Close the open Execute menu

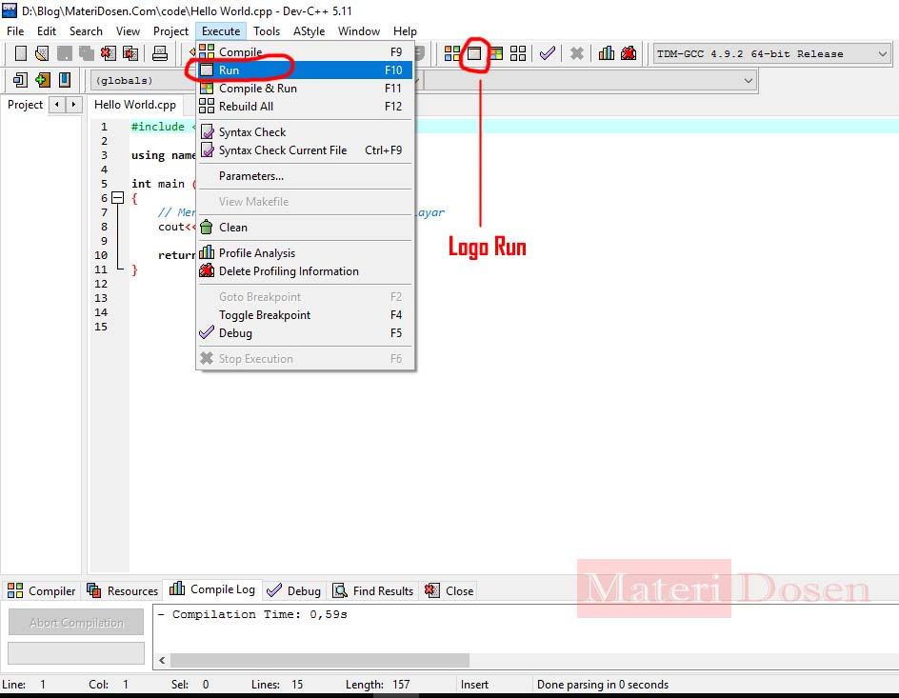click(221, 30)
